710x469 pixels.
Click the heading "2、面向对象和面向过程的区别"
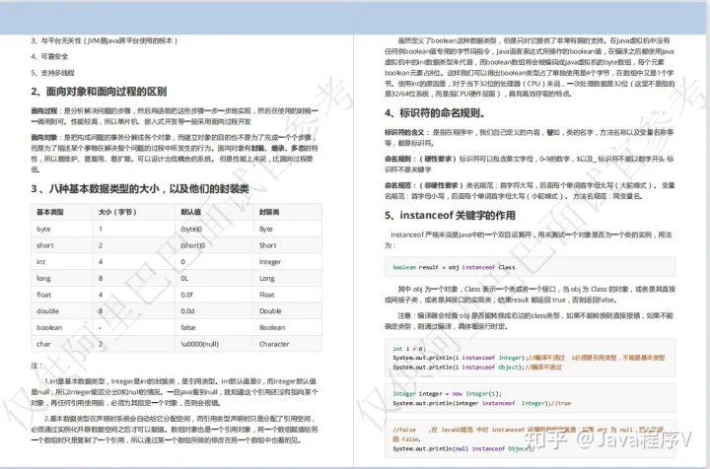click(x=99, y=92)
